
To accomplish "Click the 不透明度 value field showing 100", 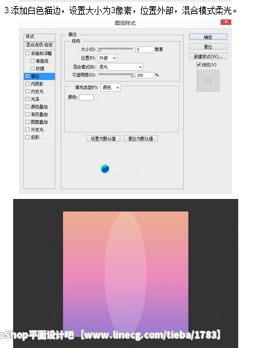I will [x=145, y=76].
